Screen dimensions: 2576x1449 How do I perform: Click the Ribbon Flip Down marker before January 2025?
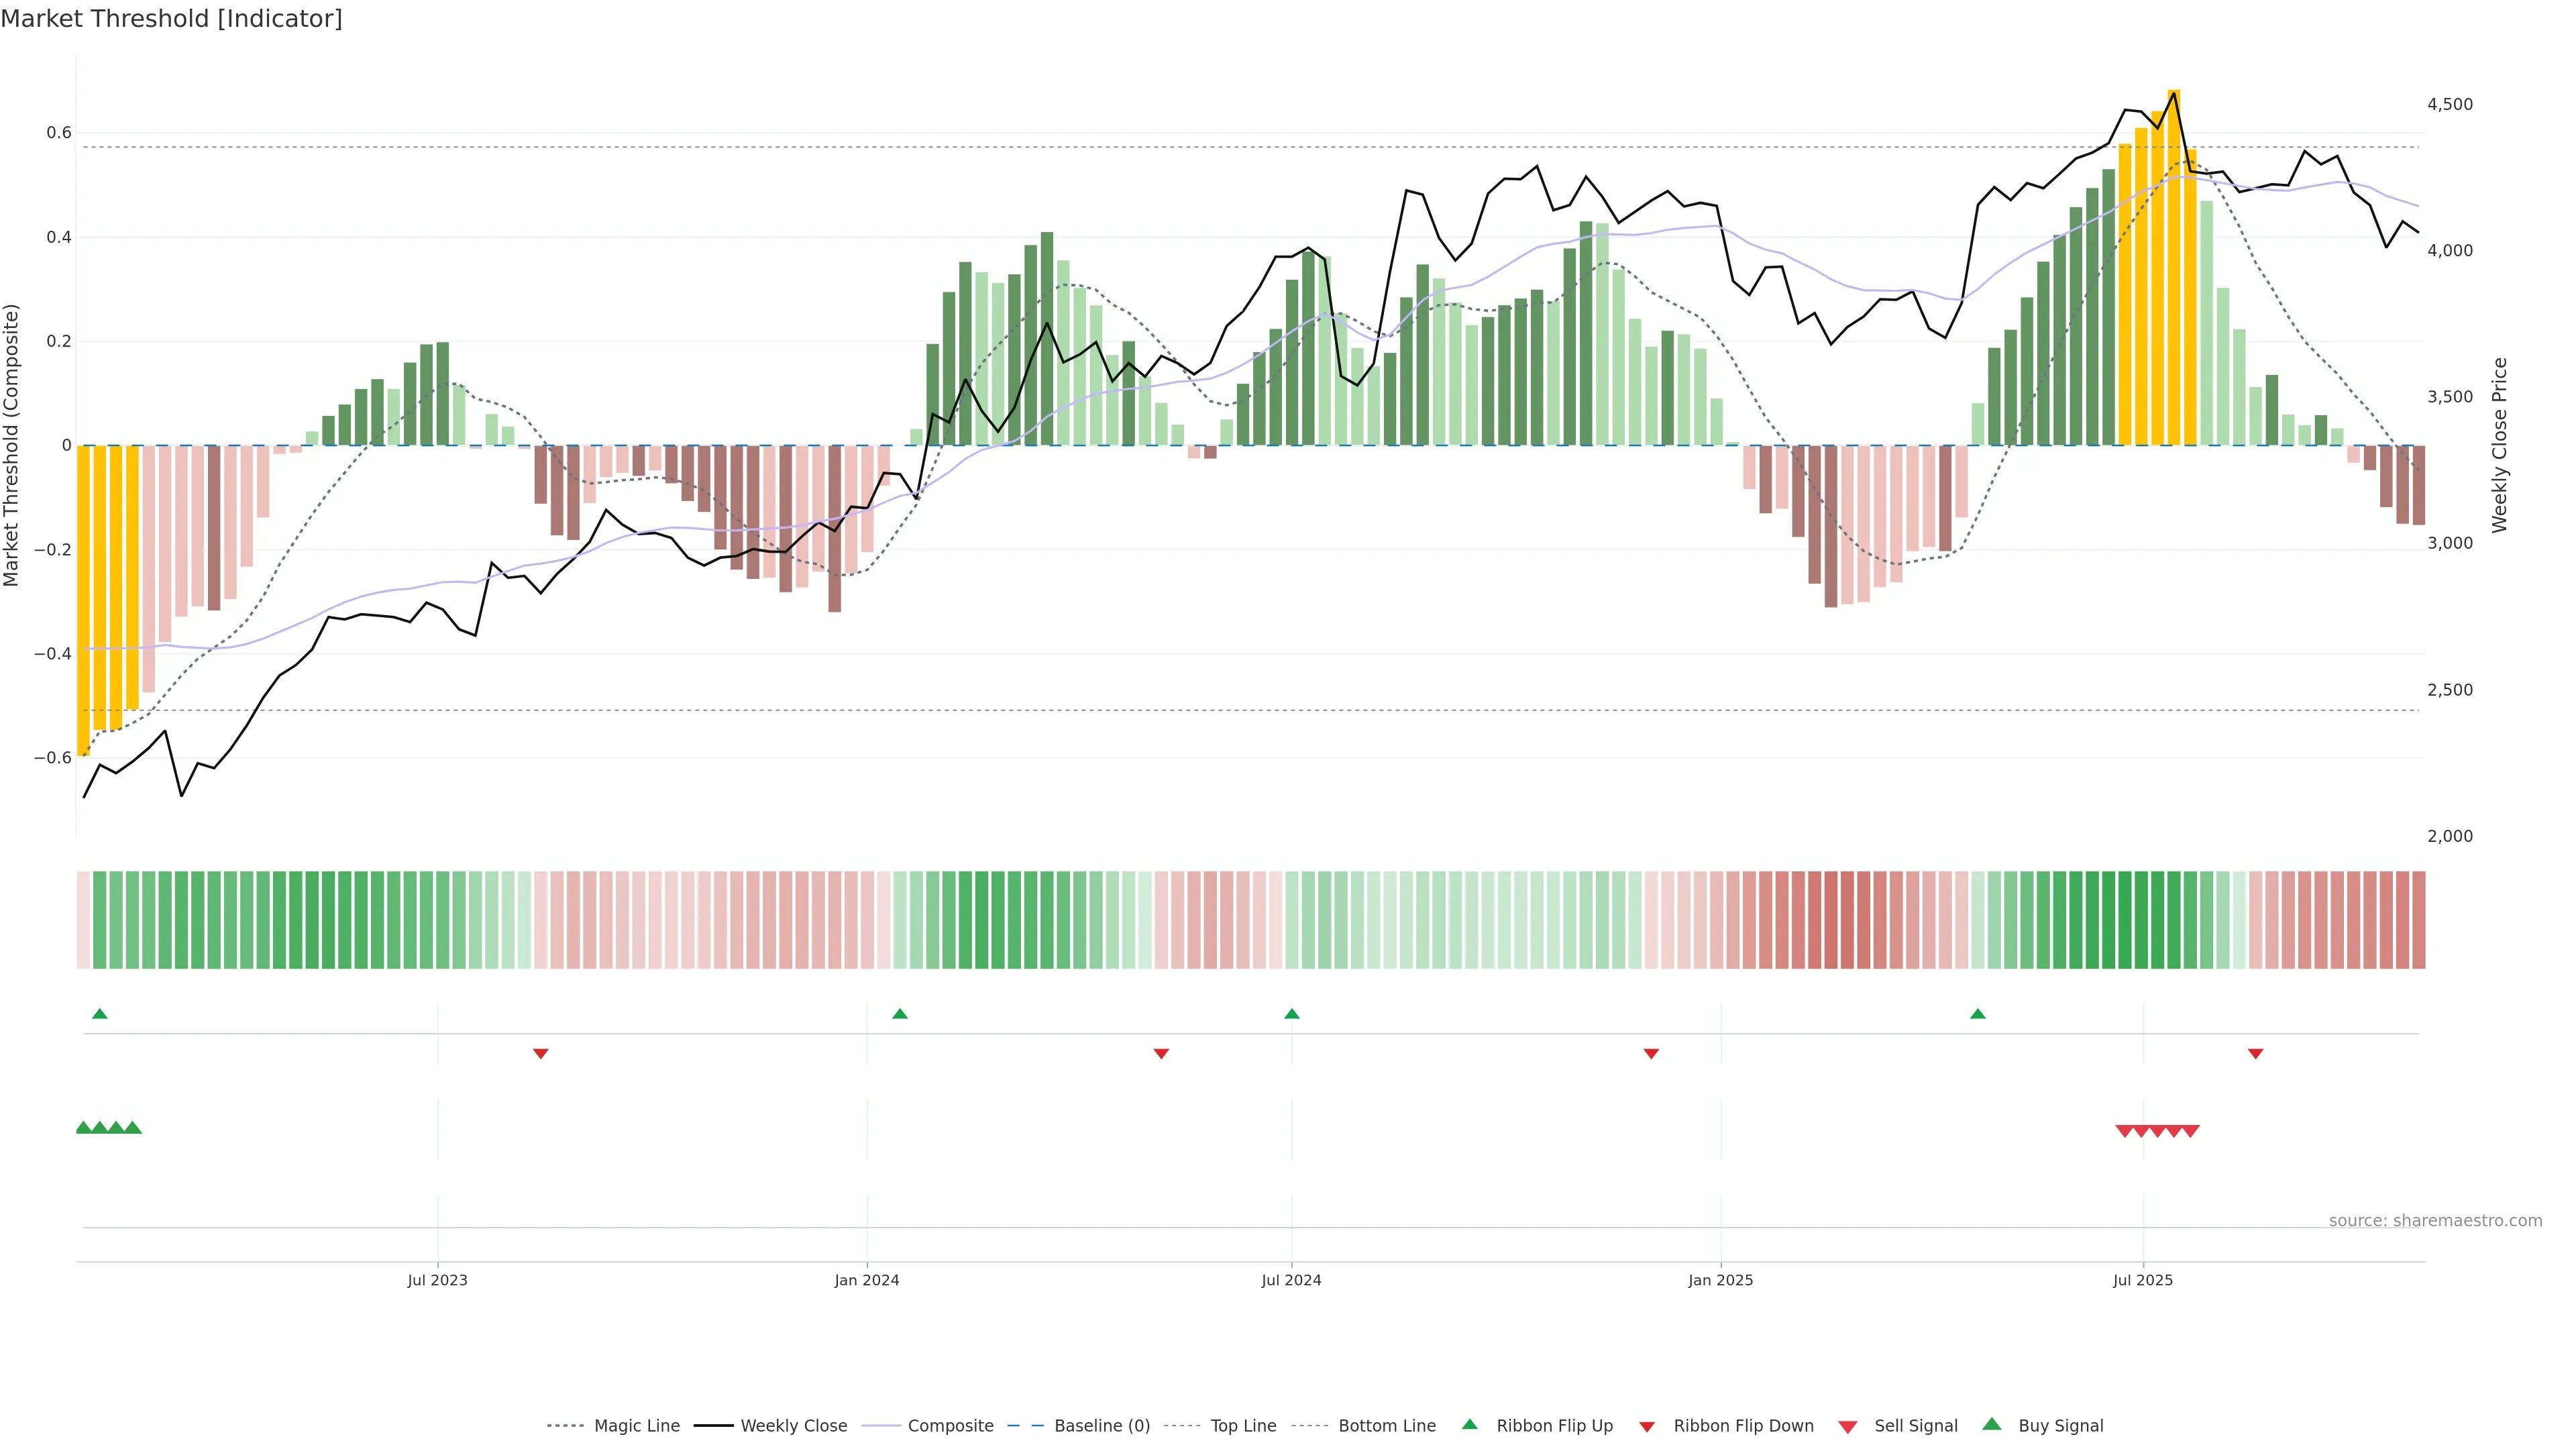coord(1651,1053)
